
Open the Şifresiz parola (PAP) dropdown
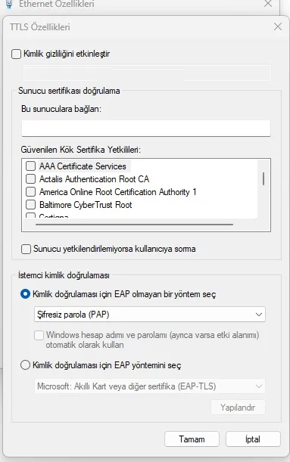150,315
